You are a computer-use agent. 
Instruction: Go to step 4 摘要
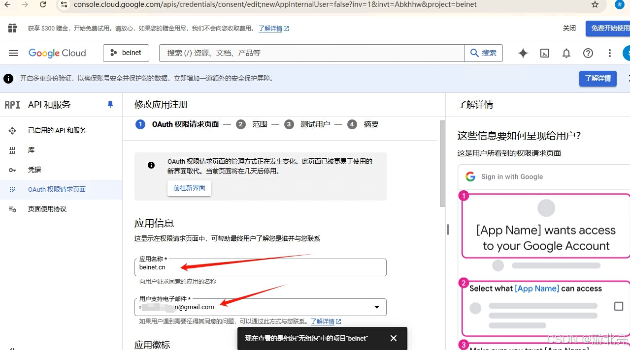point(363,124)
